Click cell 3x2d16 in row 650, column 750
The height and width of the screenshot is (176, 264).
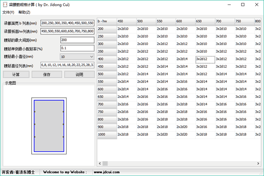[x=245, y=97]
